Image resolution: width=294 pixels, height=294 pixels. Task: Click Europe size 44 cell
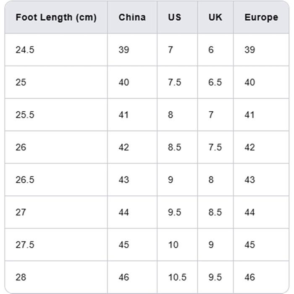[249, 212]
